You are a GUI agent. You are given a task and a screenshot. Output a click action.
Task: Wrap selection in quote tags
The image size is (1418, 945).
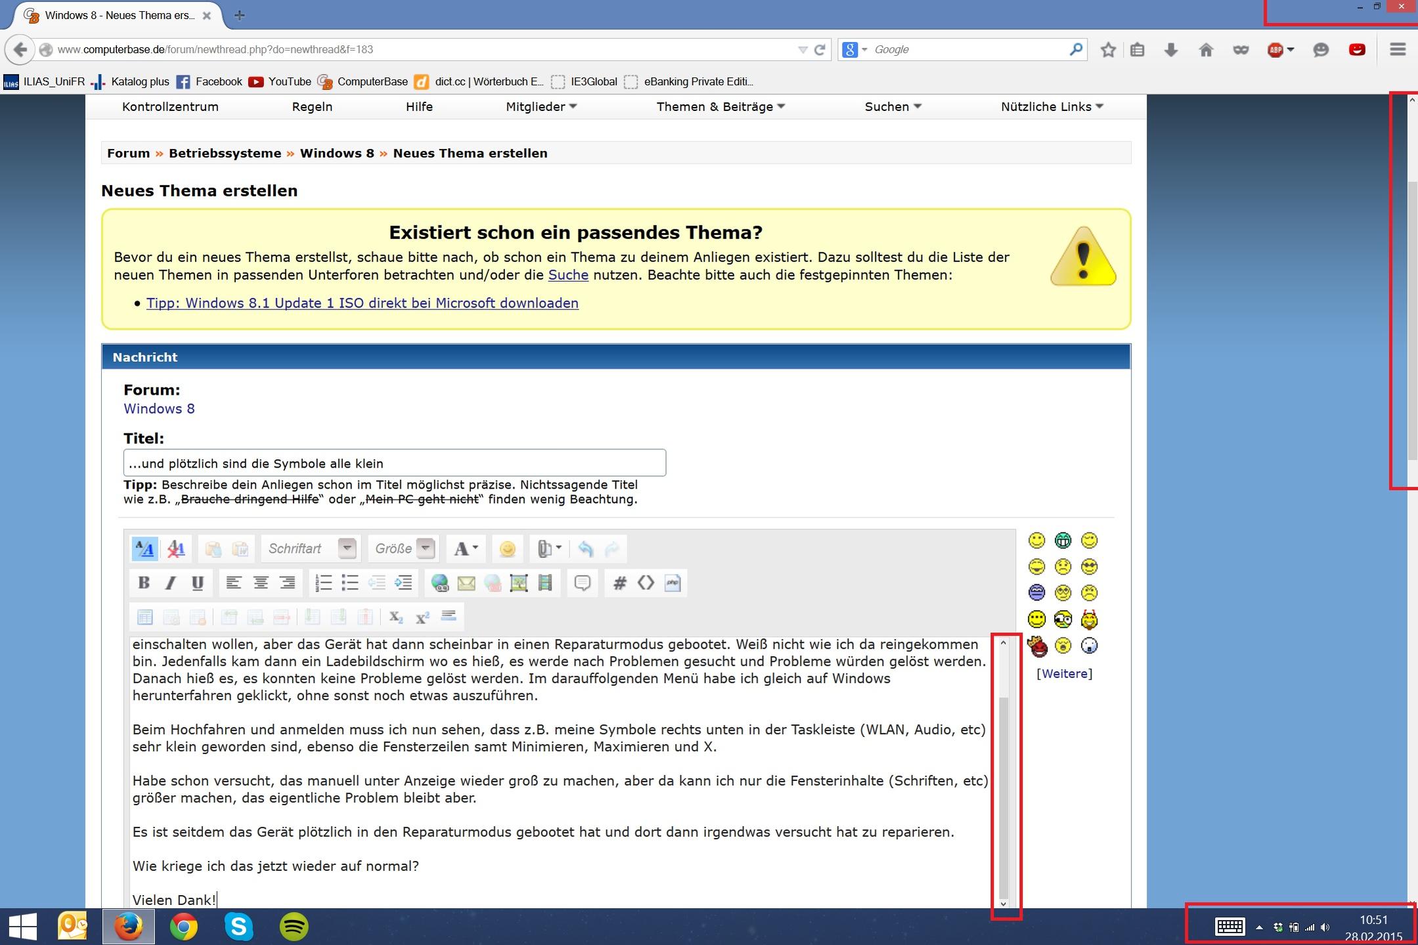point(583,582)
